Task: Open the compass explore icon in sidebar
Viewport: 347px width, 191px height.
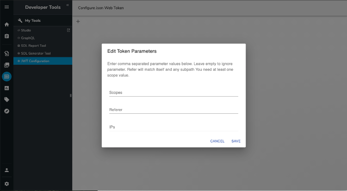Action: point(6,111)
